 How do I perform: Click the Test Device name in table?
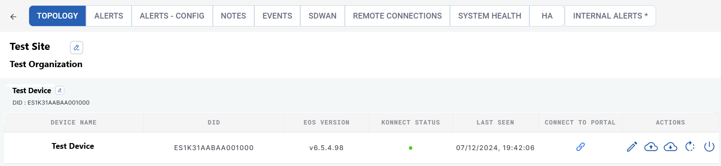(x=73, y=146)
